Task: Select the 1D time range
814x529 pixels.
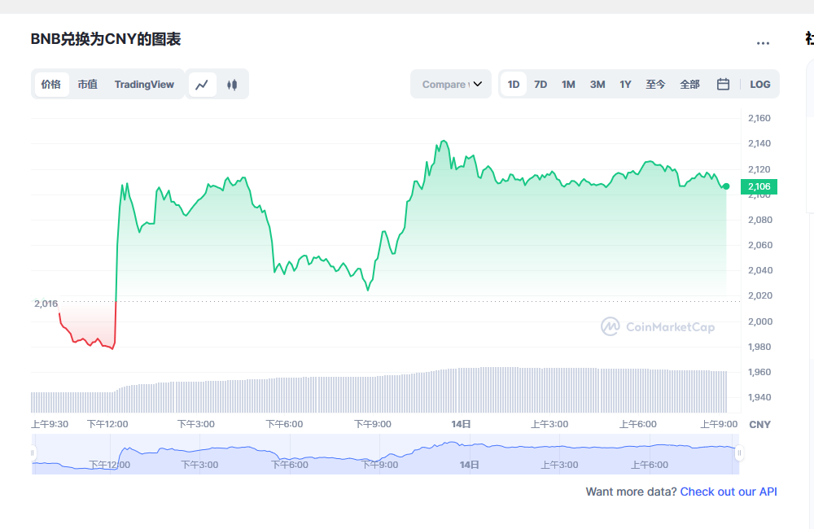Action: [x=514, y=85]
